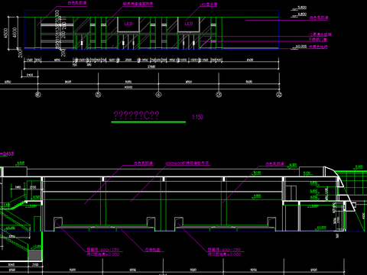Image resolution: width=367 pixels, height=275 pixels.
Task: Select the rightmost grid axis bubble
Action: click(x=279, y=95)
